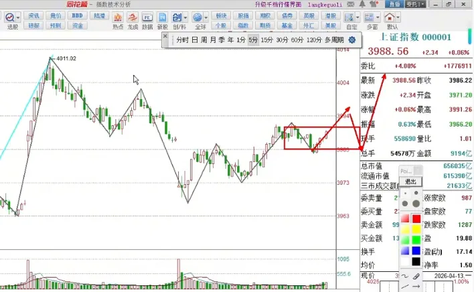
Task: Select the largest pen size dot
Action: (x=416, y=204)
